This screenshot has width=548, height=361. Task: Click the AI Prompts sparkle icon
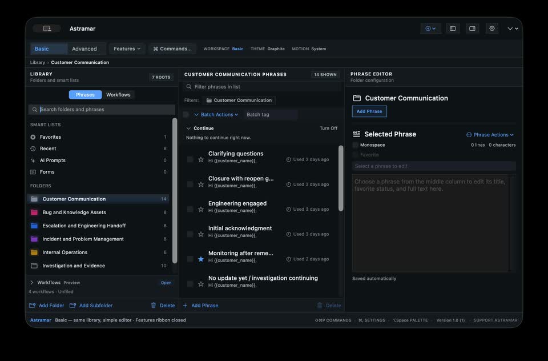(33, 160)
